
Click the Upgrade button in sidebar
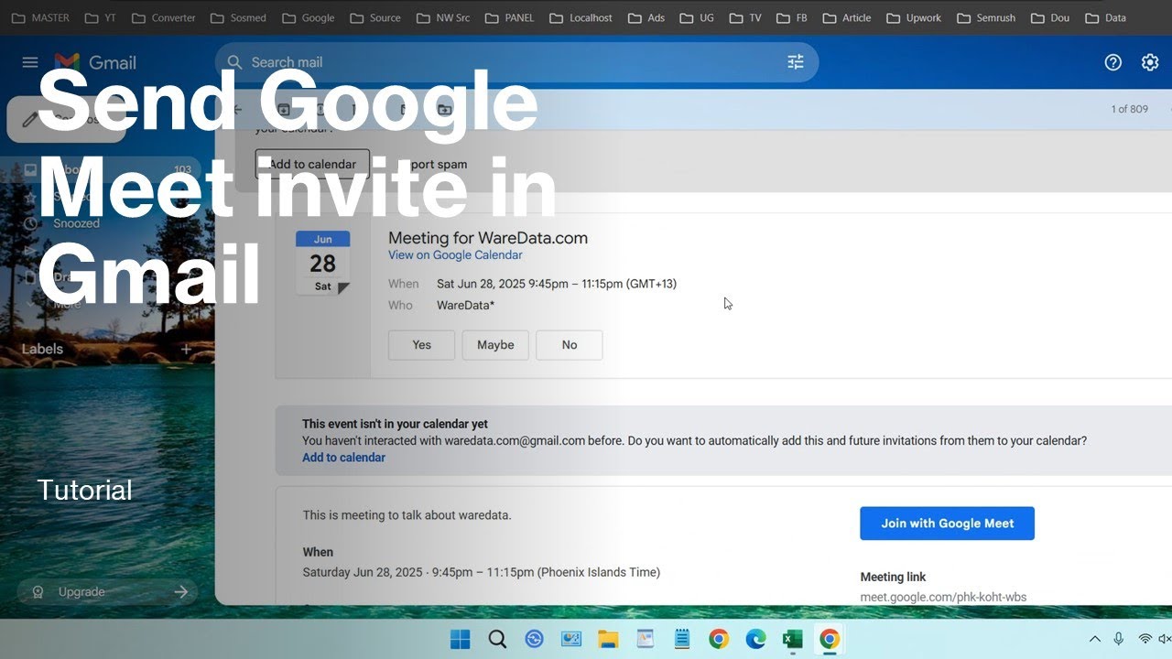[108, 592]
